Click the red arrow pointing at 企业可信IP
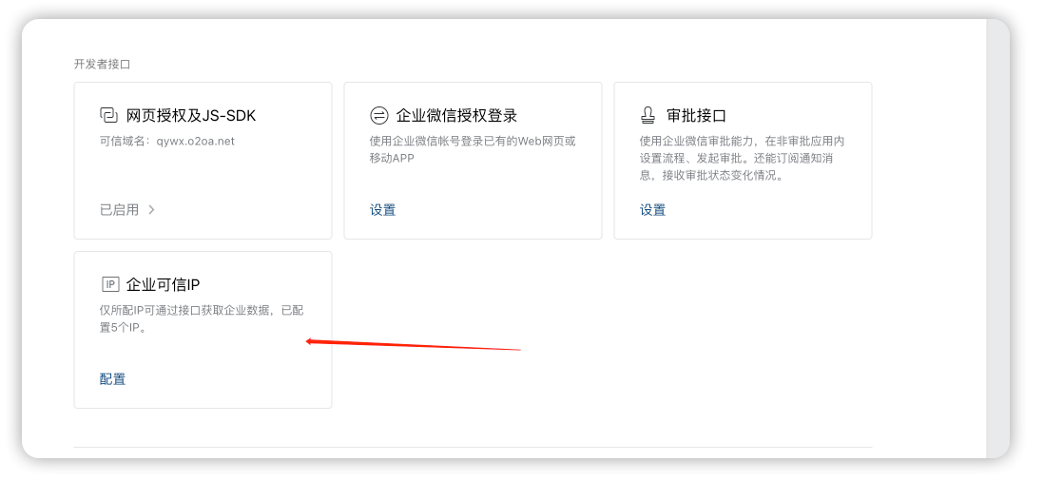The image size is (1044, 481). [x=414, y=345]
